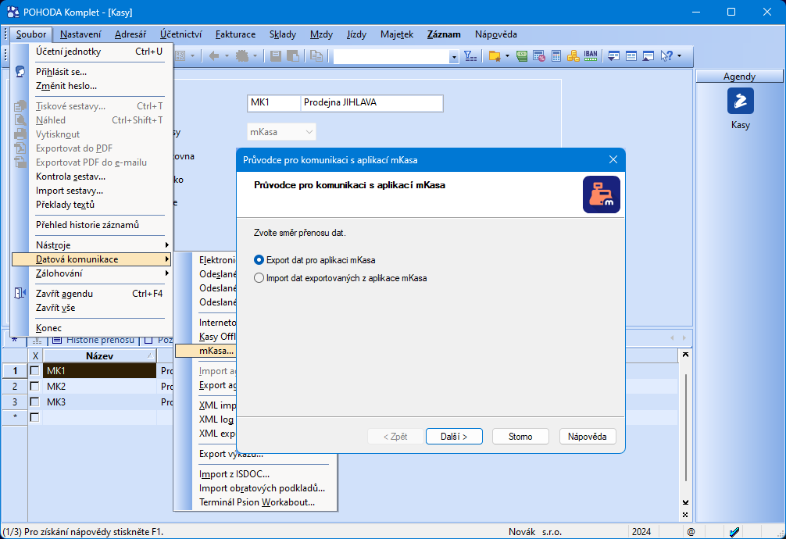Click the mKasa cash register icon in wizard header
Viewport: 786px width, 539px height.
601,195
